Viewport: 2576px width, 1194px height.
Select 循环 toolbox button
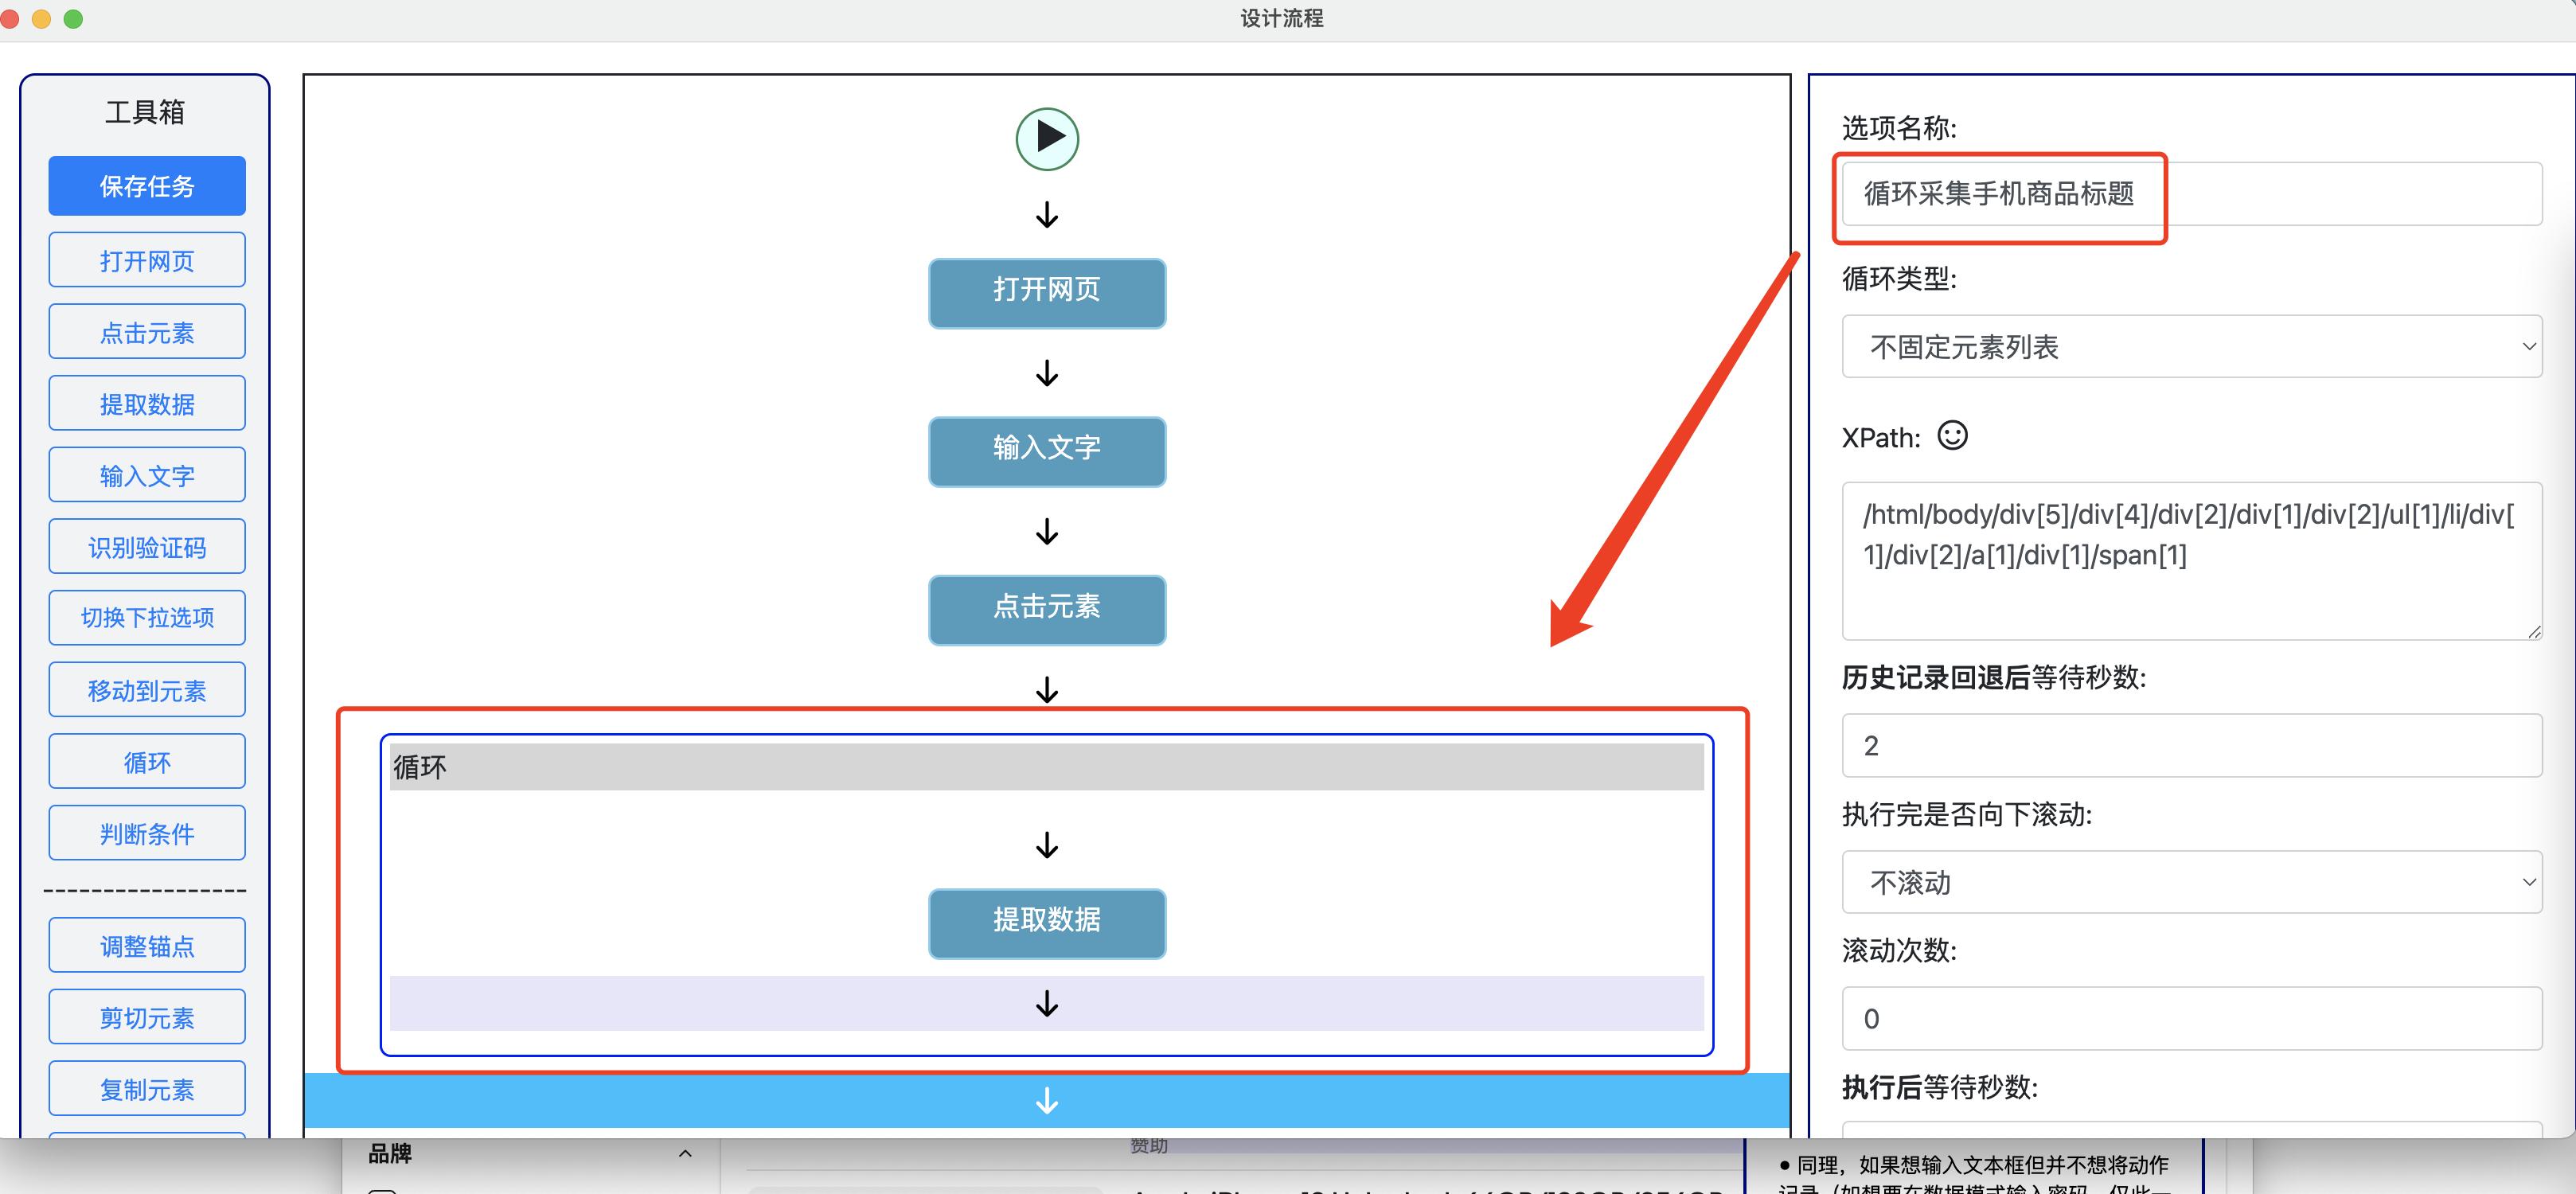[x=147, y=761]
